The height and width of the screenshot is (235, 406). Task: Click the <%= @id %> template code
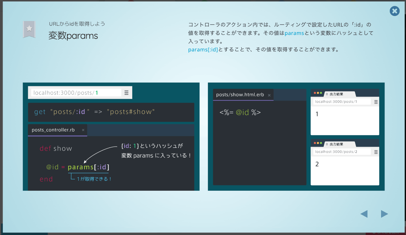pos(240,112)
